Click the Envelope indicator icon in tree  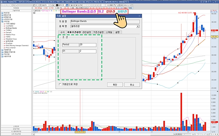[x=5, y=44]
